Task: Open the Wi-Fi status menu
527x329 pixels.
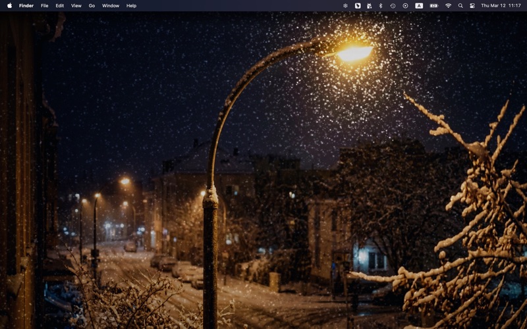Action: tap(448, 5)
